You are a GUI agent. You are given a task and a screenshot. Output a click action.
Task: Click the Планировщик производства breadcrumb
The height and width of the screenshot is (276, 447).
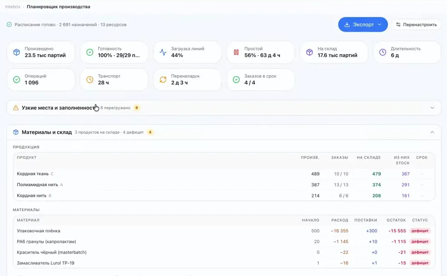(59, 7)
